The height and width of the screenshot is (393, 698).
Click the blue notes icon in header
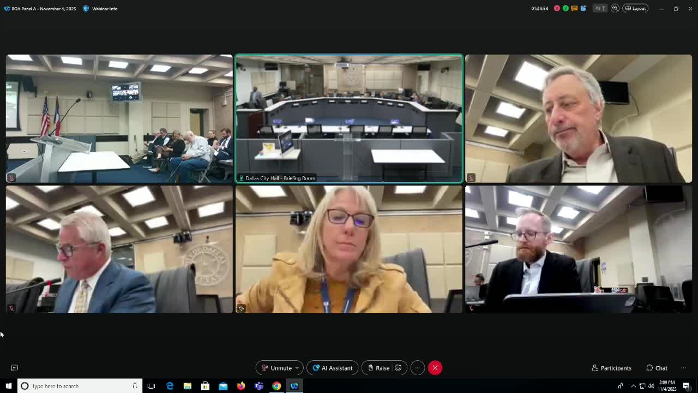tap(583, 8)
